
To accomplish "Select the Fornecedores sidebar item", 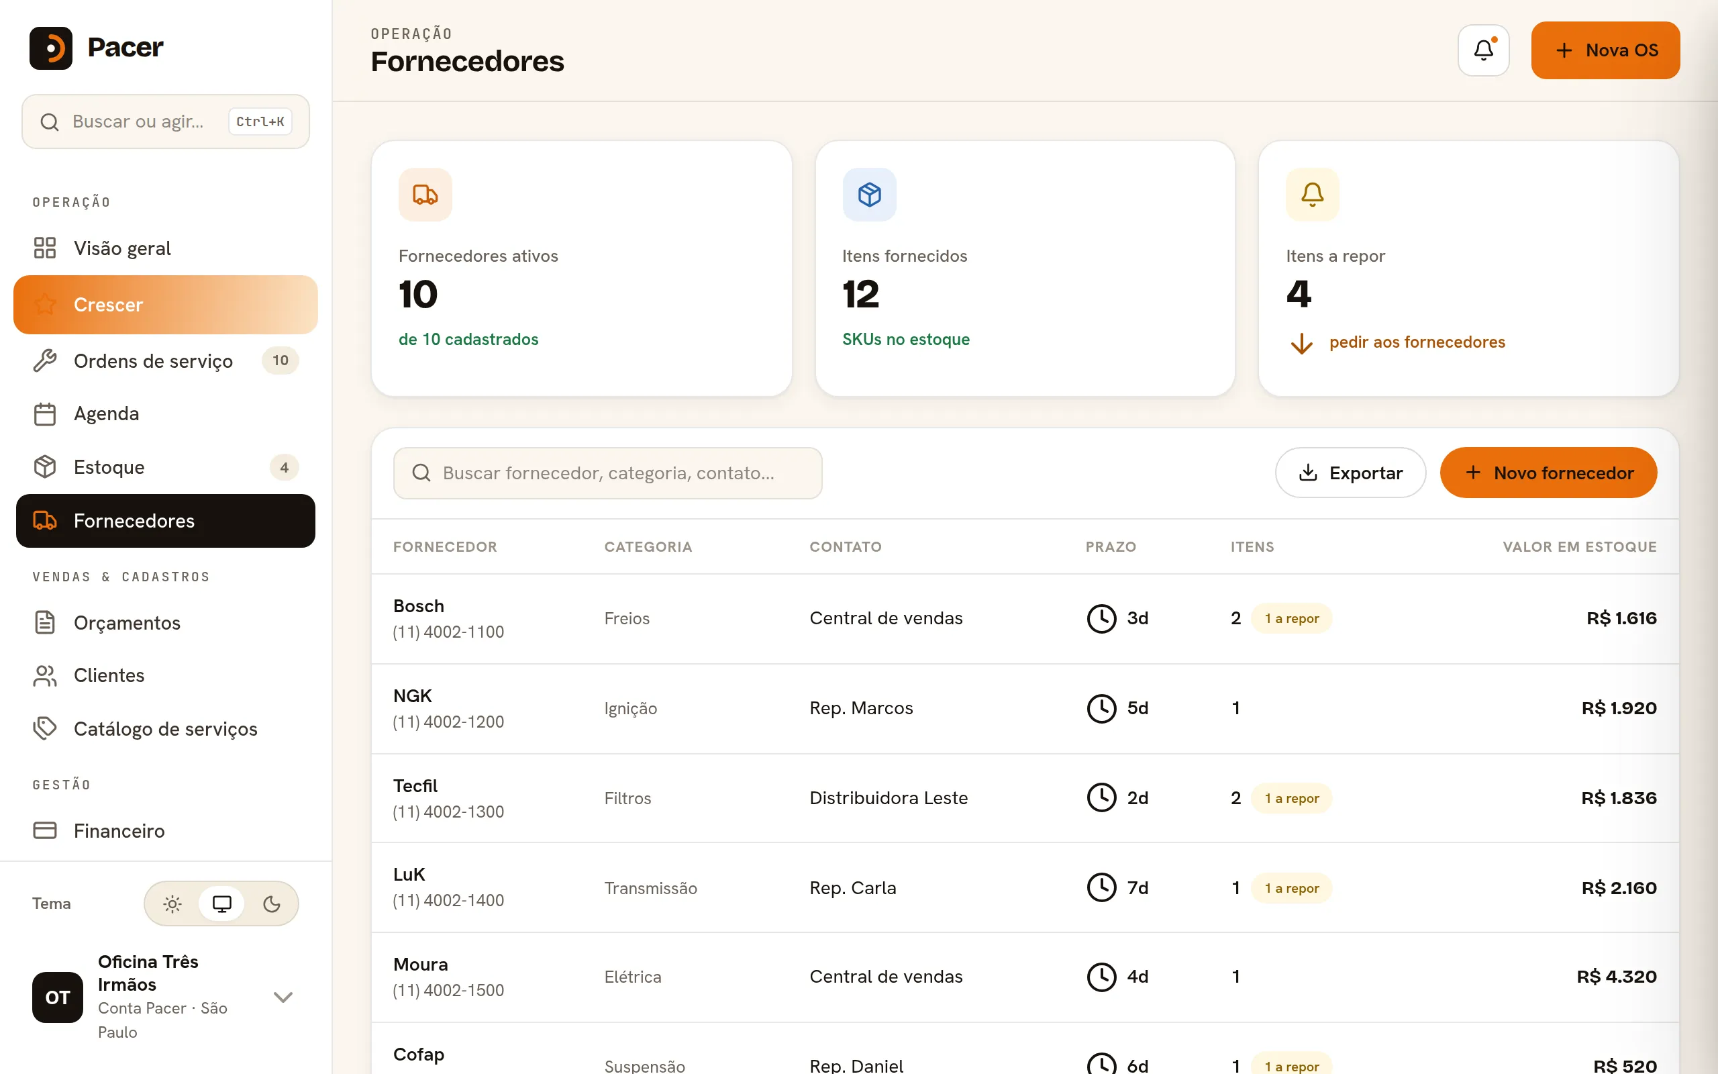I will [165, 521].
